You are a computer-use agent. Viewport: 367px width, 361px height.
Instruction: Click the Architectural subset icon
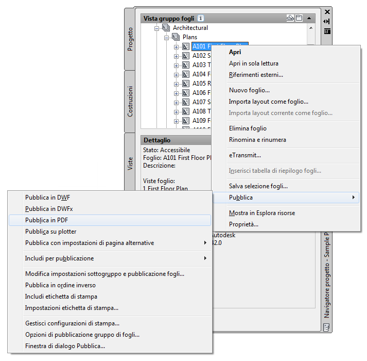coord(166,28)
